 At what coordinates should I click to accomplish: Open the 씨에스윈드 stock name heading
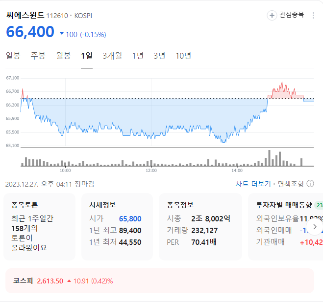click(x=25, y=15)
